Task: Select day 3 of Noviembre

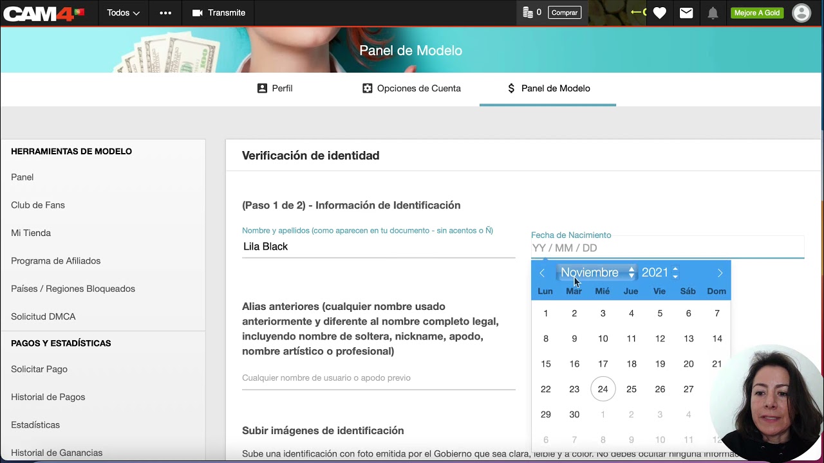Action: 603,313
